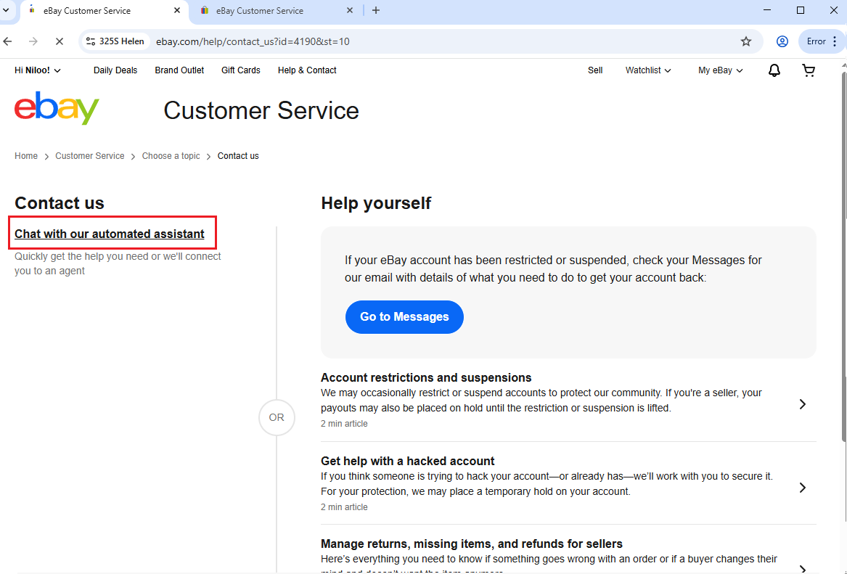
Task: Click the 325S Helen site chip
Action: (115, 41)
